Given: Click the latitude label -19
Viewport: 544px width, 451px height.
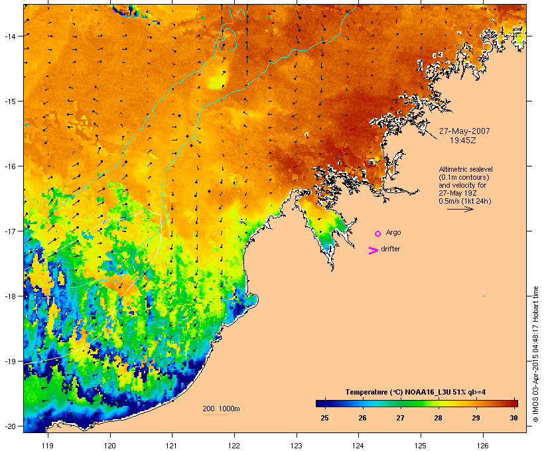Looking at the screenshot, I should click(10, 361).
